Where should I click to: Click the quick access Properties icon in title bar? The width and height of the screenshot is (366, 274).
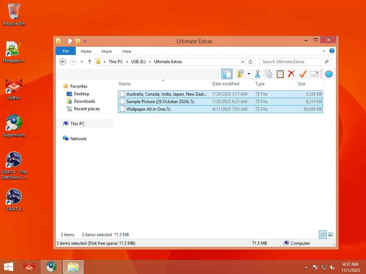click(70, 41)
